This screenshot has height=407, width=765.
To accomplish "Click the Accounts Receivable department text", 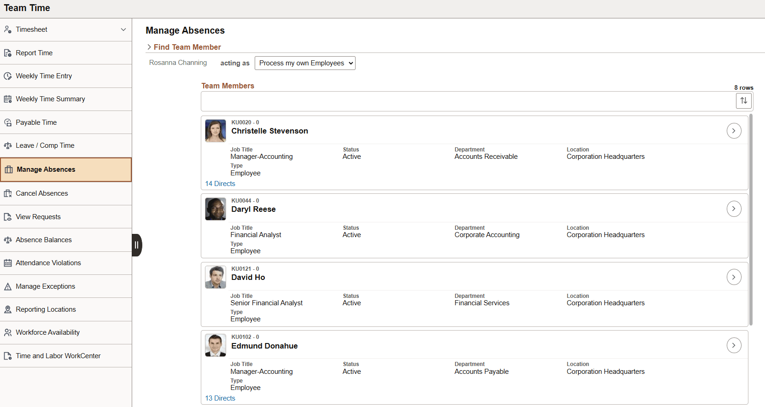I will [x=486, y=157].
